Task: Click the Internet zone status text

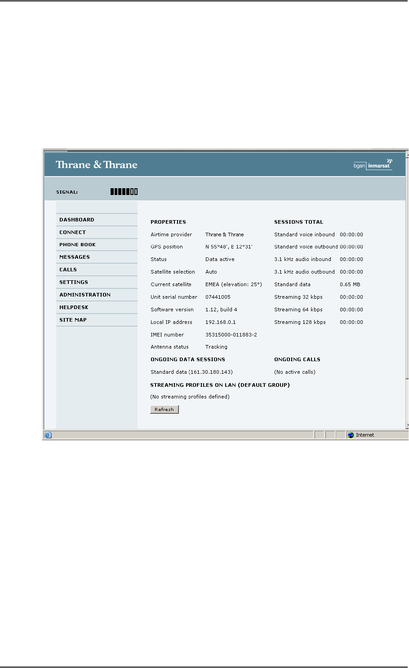Action: click(365, 435)
